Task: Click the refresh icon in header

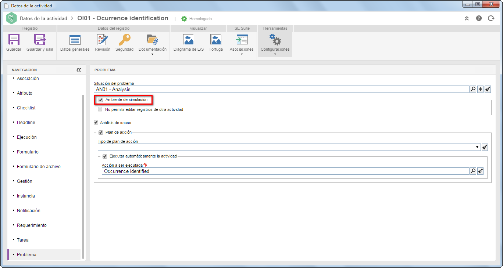Action: coord(491,18)
